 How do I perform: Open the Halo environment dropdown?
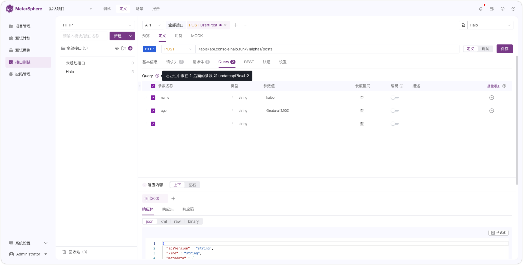click(x=490, y=25)
